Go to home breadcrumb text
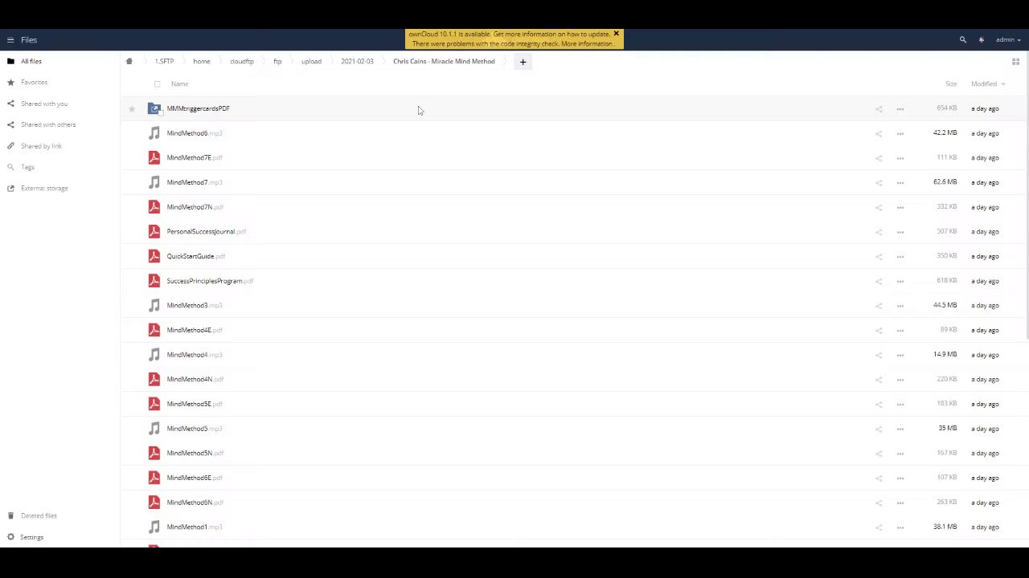The height and width of the screenshot is (578, 1029). (x=202, y=61)
